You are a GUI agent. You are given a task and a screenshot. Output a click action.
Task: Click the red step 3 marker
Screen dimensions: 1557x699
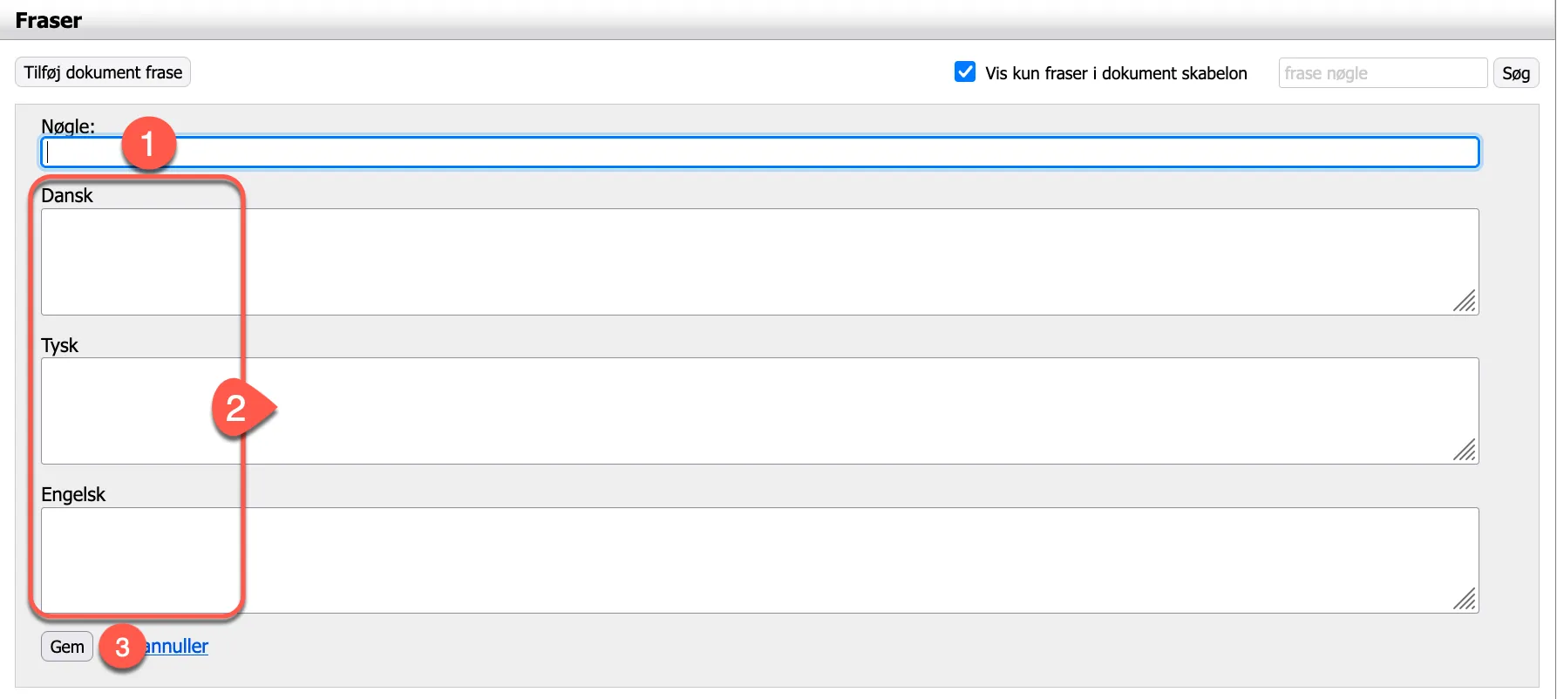[x=122, y=647]
